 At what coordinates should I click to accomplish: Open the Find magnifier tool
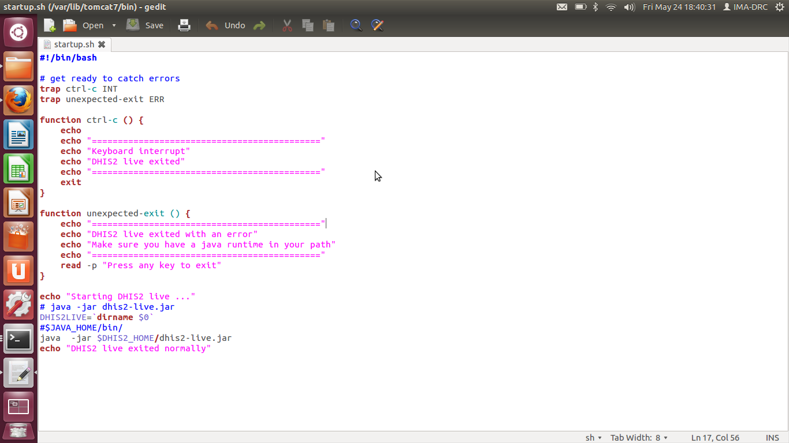356,25
